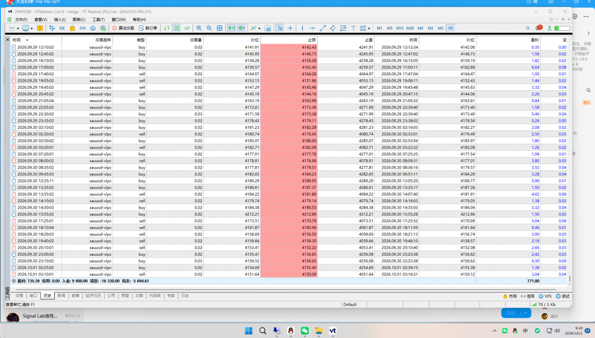
Task: Select the cursor arrow tool
Action: point(280,28)
